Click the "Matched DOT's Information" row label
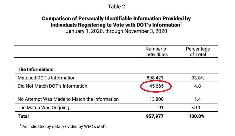The height and width of the screenshot is (136, 235). 47,78
